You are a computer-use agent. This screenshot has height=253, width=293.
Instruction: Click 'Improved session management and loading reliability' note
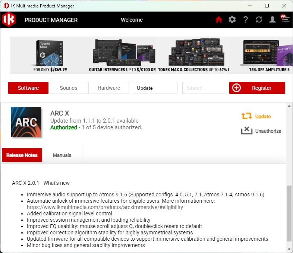[89, 220]
